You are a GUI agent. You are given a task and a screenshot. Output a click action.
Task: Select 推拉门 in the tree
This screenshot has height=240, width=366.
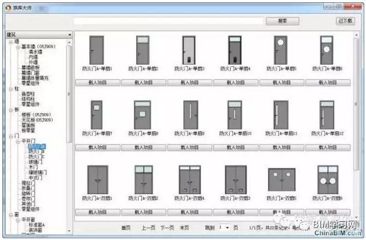28,183
